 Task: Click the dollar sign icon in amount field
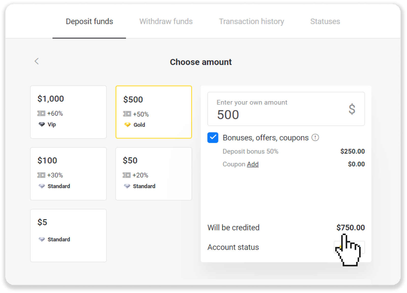(352, 109)
